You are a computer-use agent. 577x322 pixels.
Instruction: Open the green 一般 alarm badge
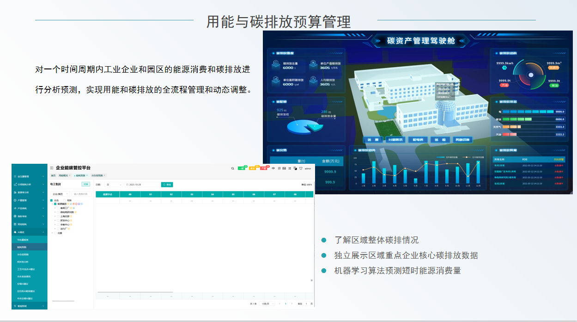pyautogui.click(x=242, y=168)
